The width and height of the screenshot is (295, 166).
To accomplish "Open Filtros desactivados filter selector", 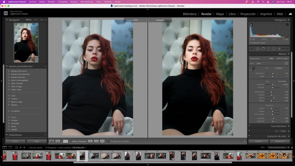I will [x=278, y=148].
